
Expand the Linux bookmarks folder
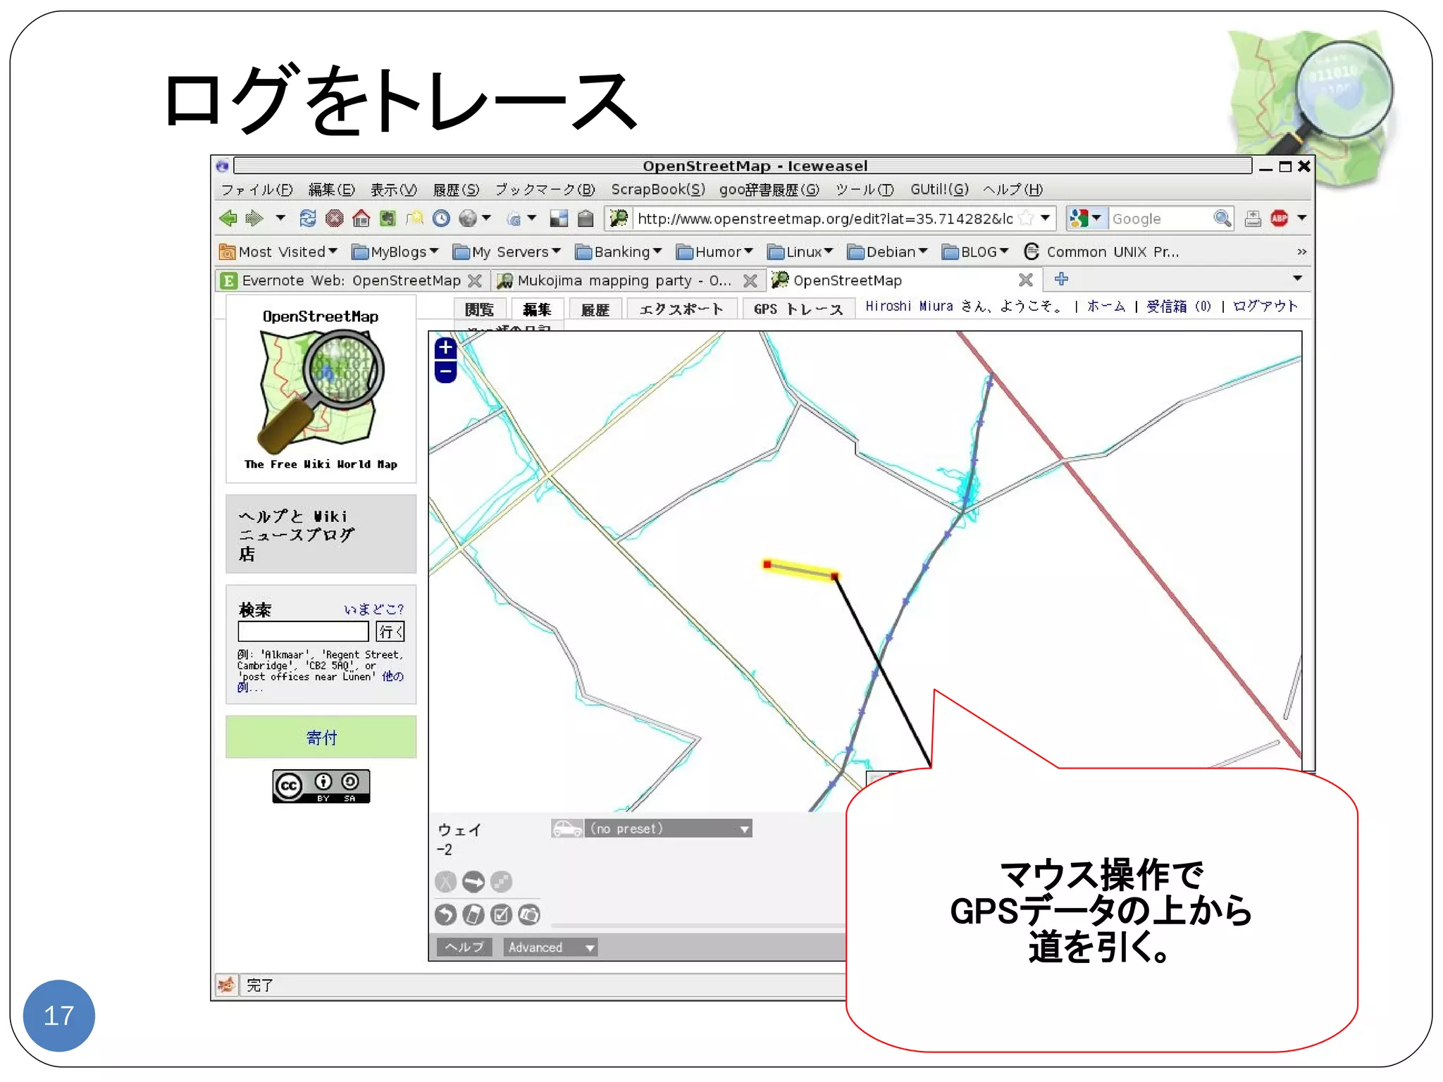(800, 251)
